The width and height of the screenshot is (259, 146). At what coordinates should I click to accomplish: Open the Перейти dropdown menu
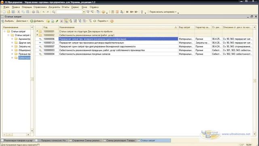[x=103, y=21]
